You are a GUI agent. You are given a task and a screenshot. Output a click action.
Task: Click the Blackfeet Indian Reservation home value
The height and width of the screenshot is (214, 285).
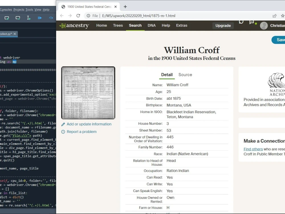[x=192, y=114]
